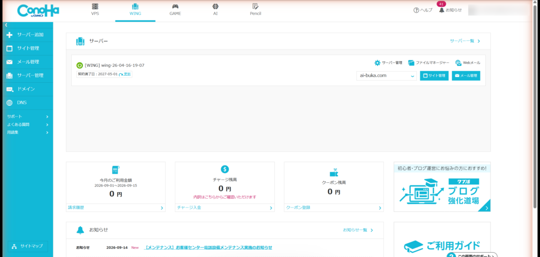
Task: Click the サーバー panel header icon
Action: (x=80, y=41)
